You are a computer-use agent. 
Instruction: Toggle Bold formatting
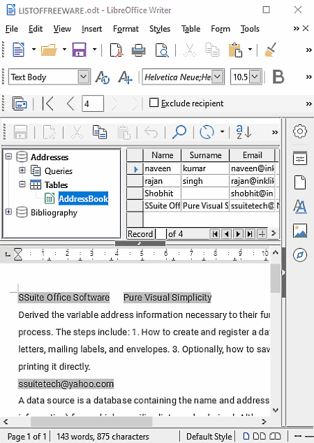pos(278,77)
